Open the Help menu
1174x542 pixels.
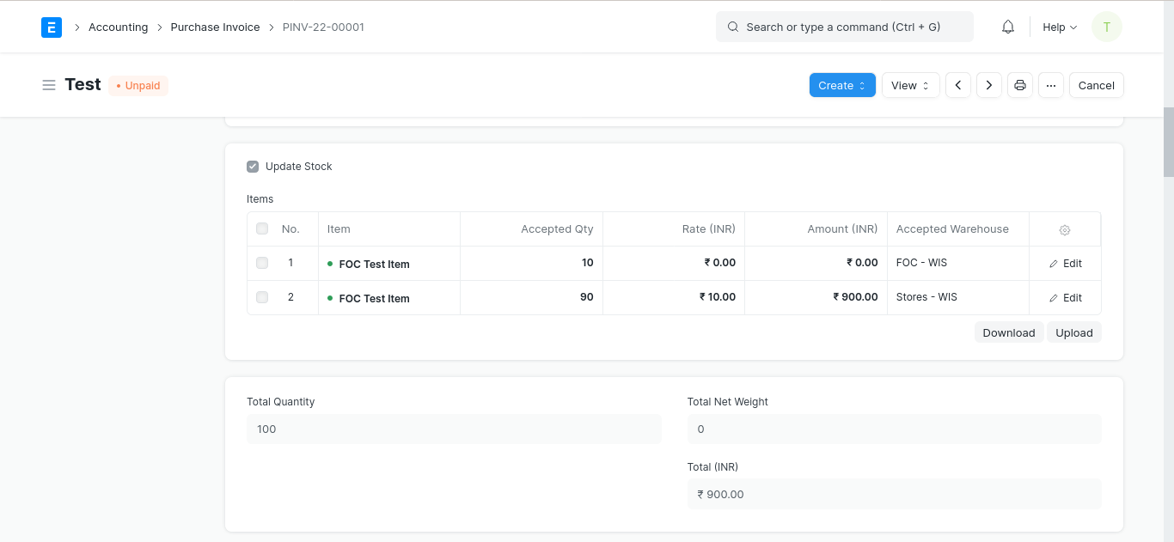pyautogui.click(x=1060, y=27)
